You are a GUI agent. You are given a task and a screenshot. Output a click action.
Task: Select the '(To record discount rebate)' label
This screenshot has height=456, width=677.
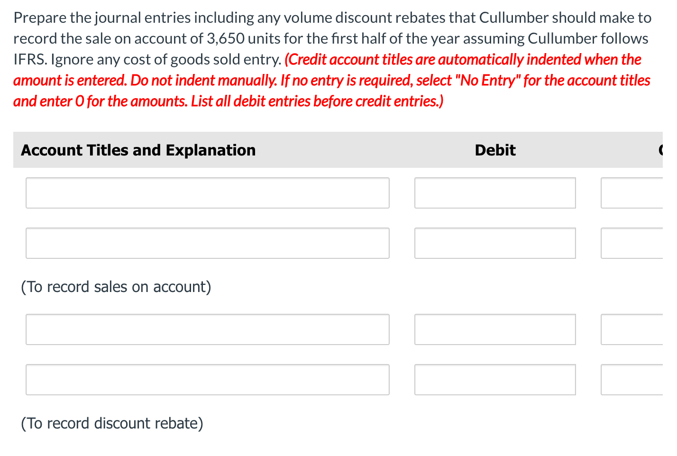point(112,423)
